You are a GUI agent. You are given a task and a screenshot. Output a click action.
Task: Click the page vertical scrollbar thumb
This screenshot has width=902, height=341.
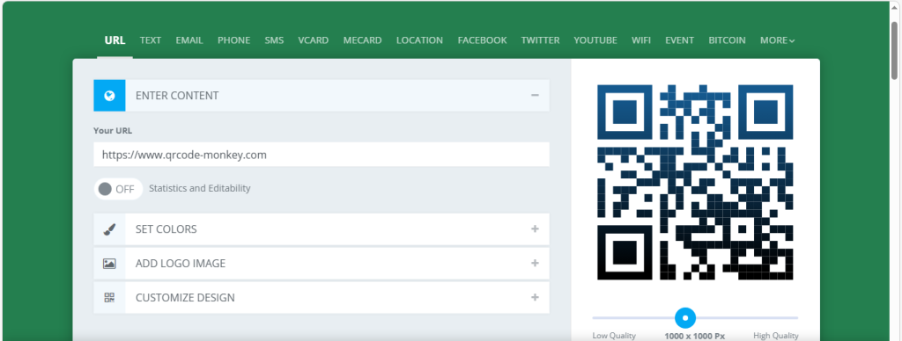pyautogui.click(x=895, y=50)
